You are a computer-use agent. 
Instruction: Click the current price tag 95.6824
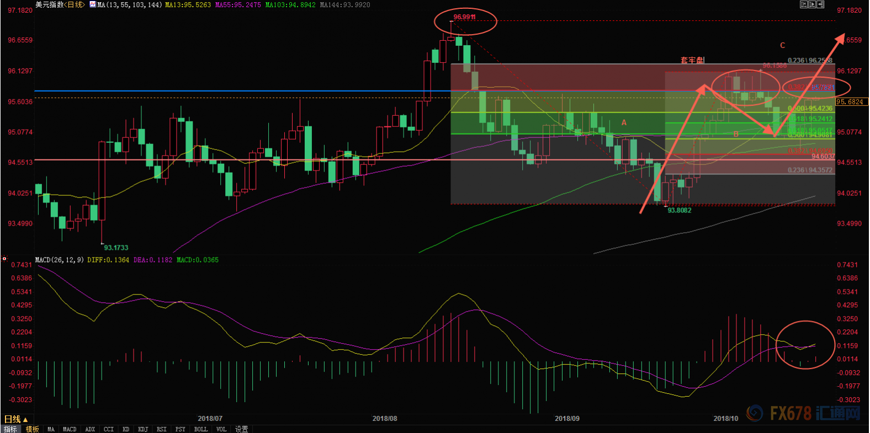click(x=852, y=101)
